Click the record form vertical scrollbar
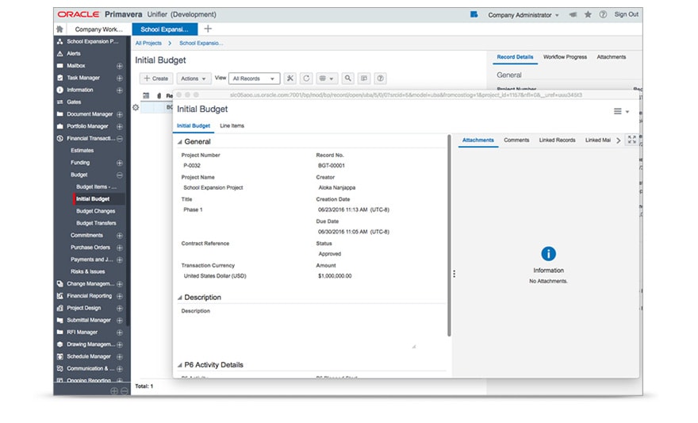The width and height of the screenshot is (698, 423). click(449, 235)
